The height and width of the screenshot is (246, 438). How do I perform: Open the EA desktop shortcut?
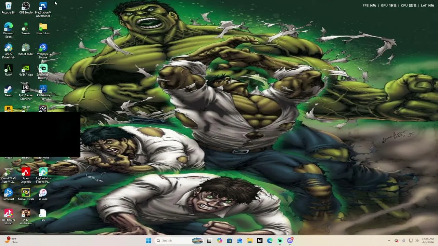tap(43, 215)
